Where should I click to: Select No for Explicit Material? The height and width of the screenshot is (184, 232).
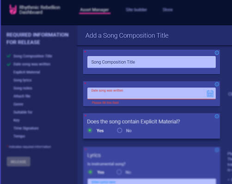coord(120,130)
